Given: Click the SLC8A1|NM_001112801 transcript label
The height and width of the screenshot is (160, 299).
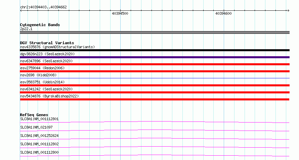Looking at the screenshot, I should [x=39, y=119].
